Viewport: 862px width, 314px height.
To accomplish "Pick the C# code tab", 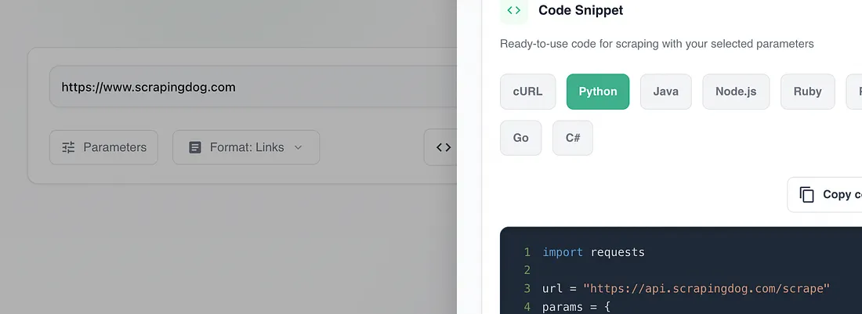I will coord(573,138).
